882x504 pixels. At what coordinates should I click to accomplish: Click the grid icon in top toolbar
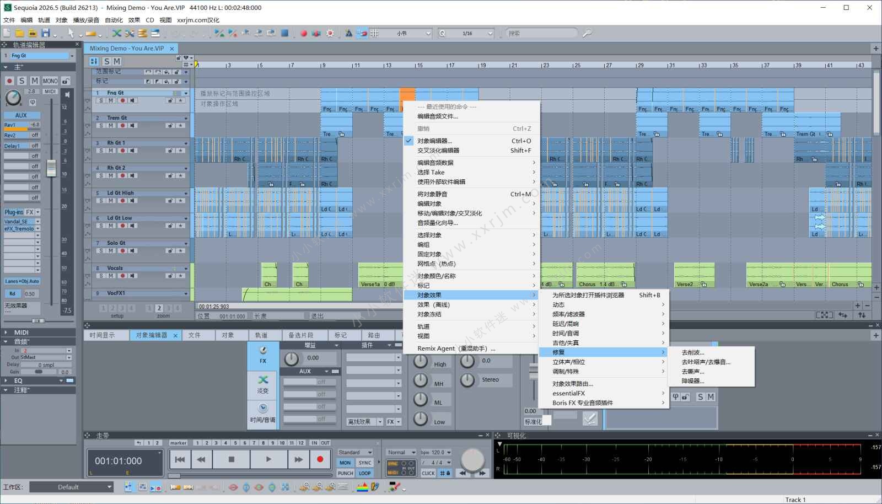click(x=375, y=33)
